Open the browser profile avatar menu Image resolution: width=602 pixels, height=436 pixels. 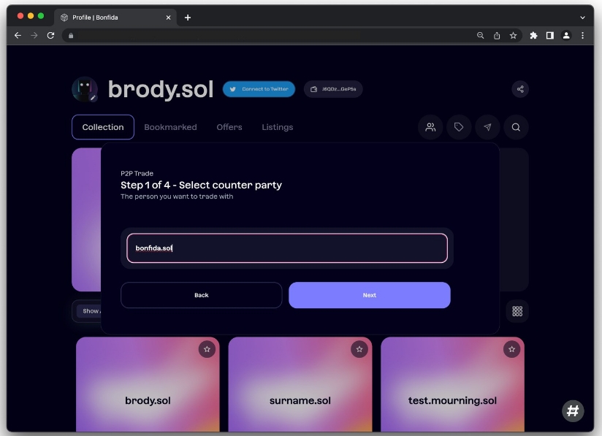point(566,35)
